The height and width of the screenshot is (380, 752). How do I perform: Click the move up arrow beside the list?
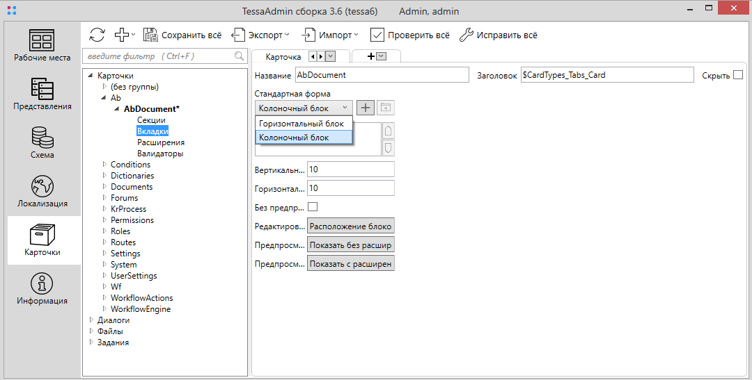(x=389, y=131)
